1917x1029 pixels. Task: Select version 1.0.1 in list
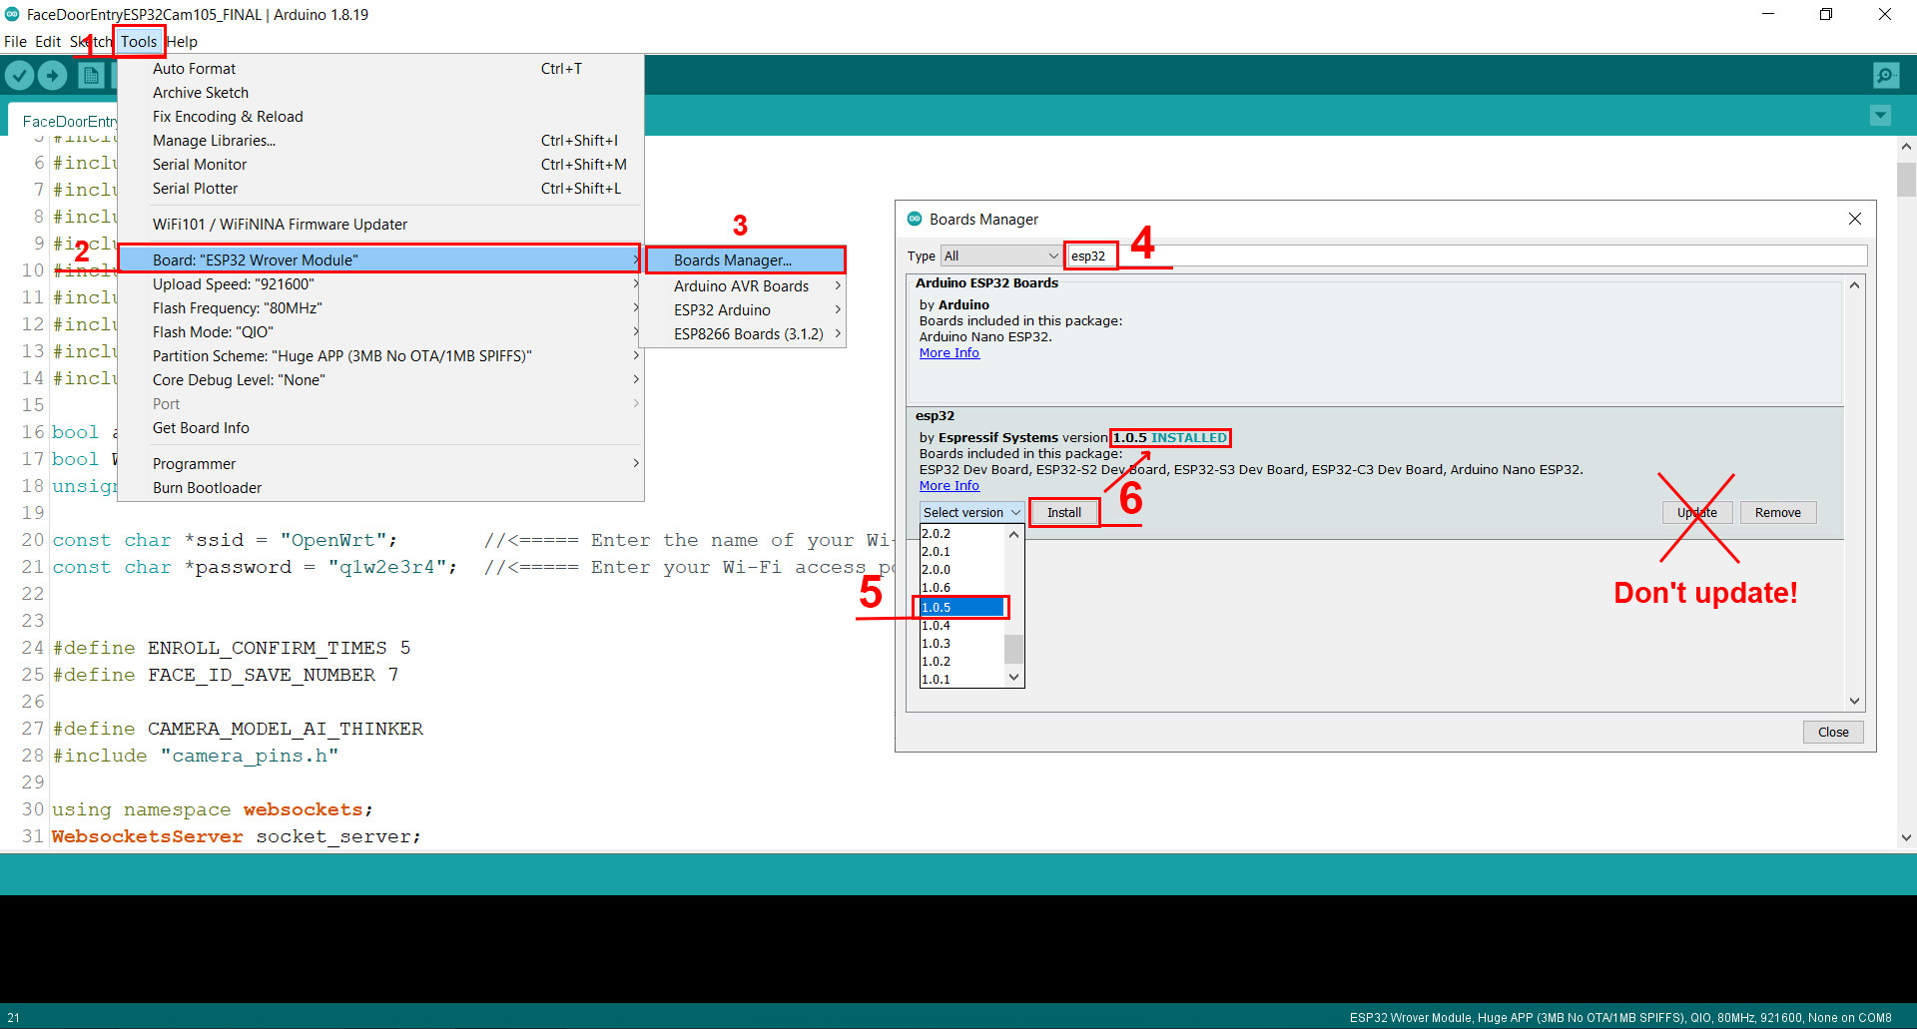[961, 680]
